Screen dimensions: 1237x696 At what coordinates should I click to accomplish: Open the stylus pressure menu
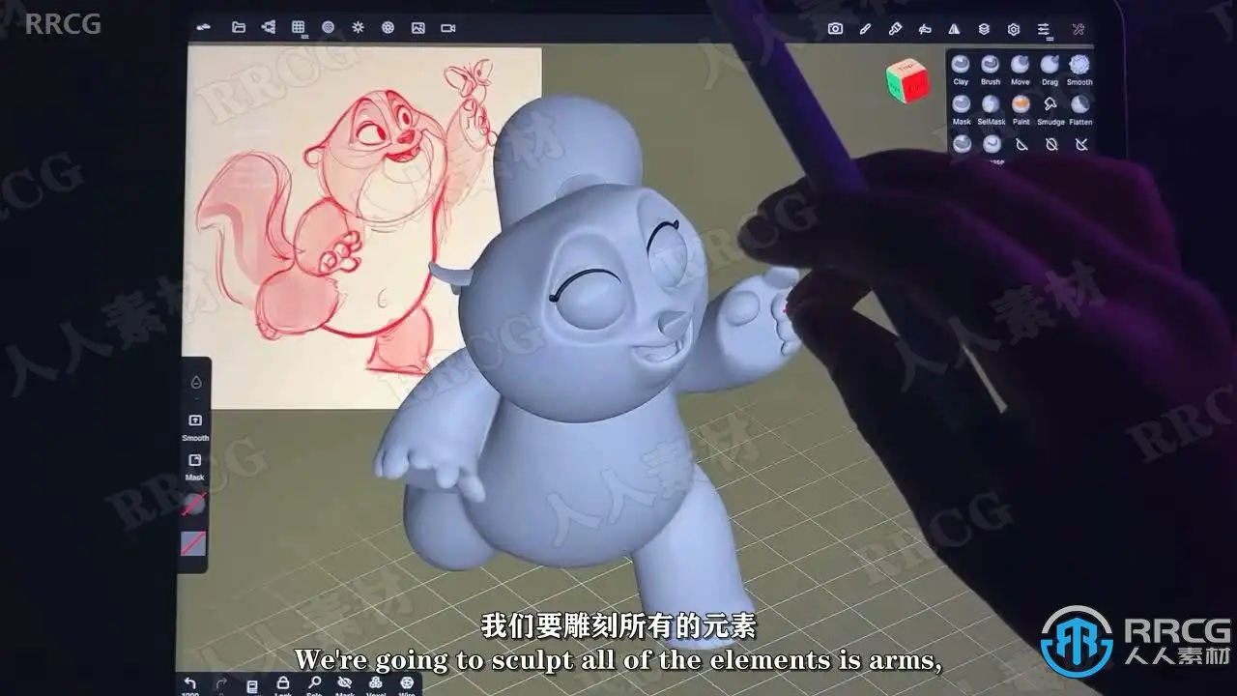[925, 29]
